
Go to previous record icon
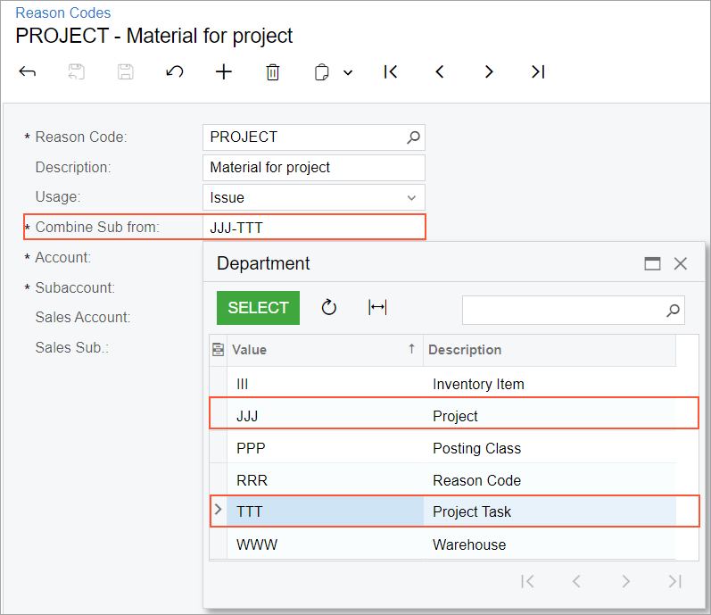tap(440, 72)
